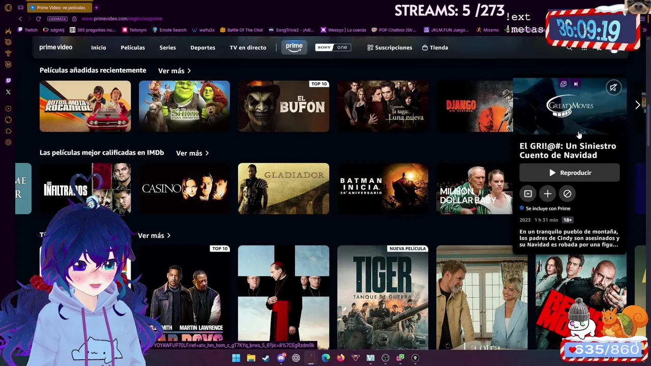Open Los Infiltrados thumbnail
The width and height of the screenshot is (651, 366).
pyautogui.click(x=85, y=189)
